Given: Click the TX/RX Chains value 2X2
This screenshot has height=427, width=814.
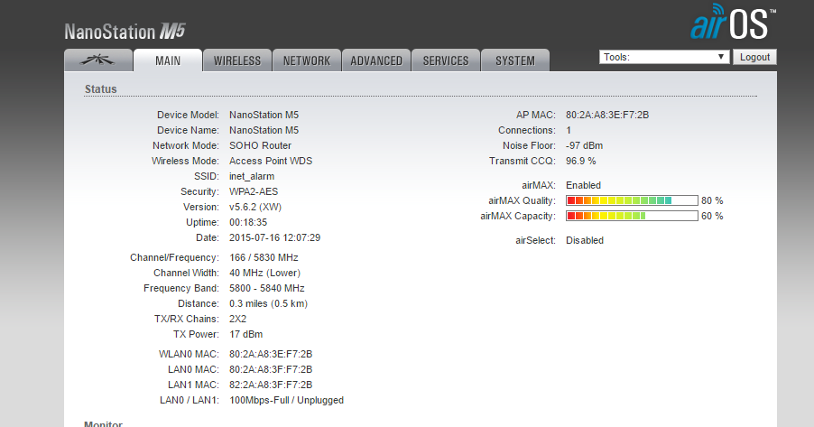Looking at the screenshot, I should (x=237, y=319).
